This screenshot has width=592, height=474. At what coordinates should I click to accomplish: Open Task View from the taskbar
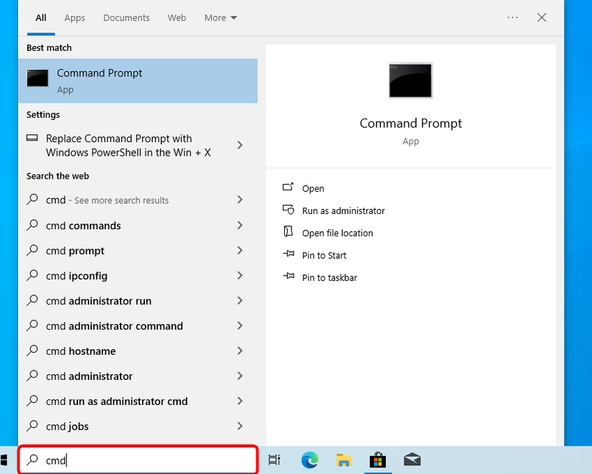coord(274,460)
